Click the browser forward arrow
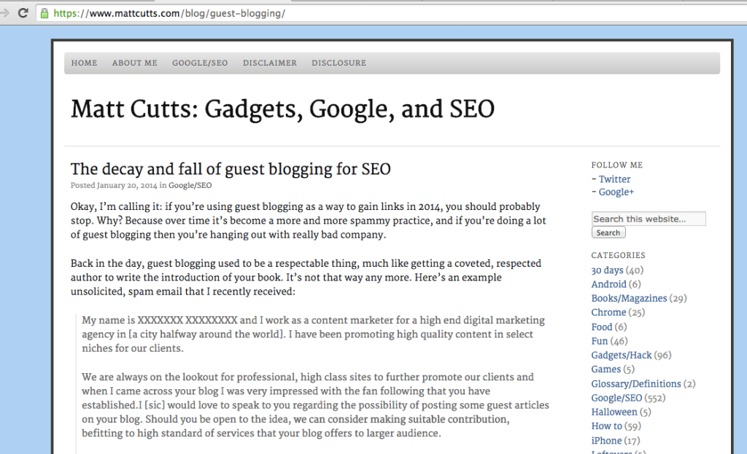 coord(4,13)
